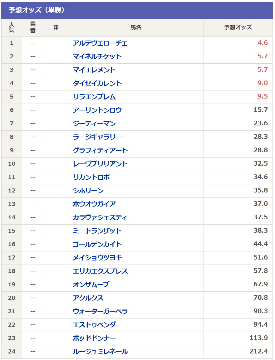Click レーヴブリリアント horse name

click(x=100, y=164)
